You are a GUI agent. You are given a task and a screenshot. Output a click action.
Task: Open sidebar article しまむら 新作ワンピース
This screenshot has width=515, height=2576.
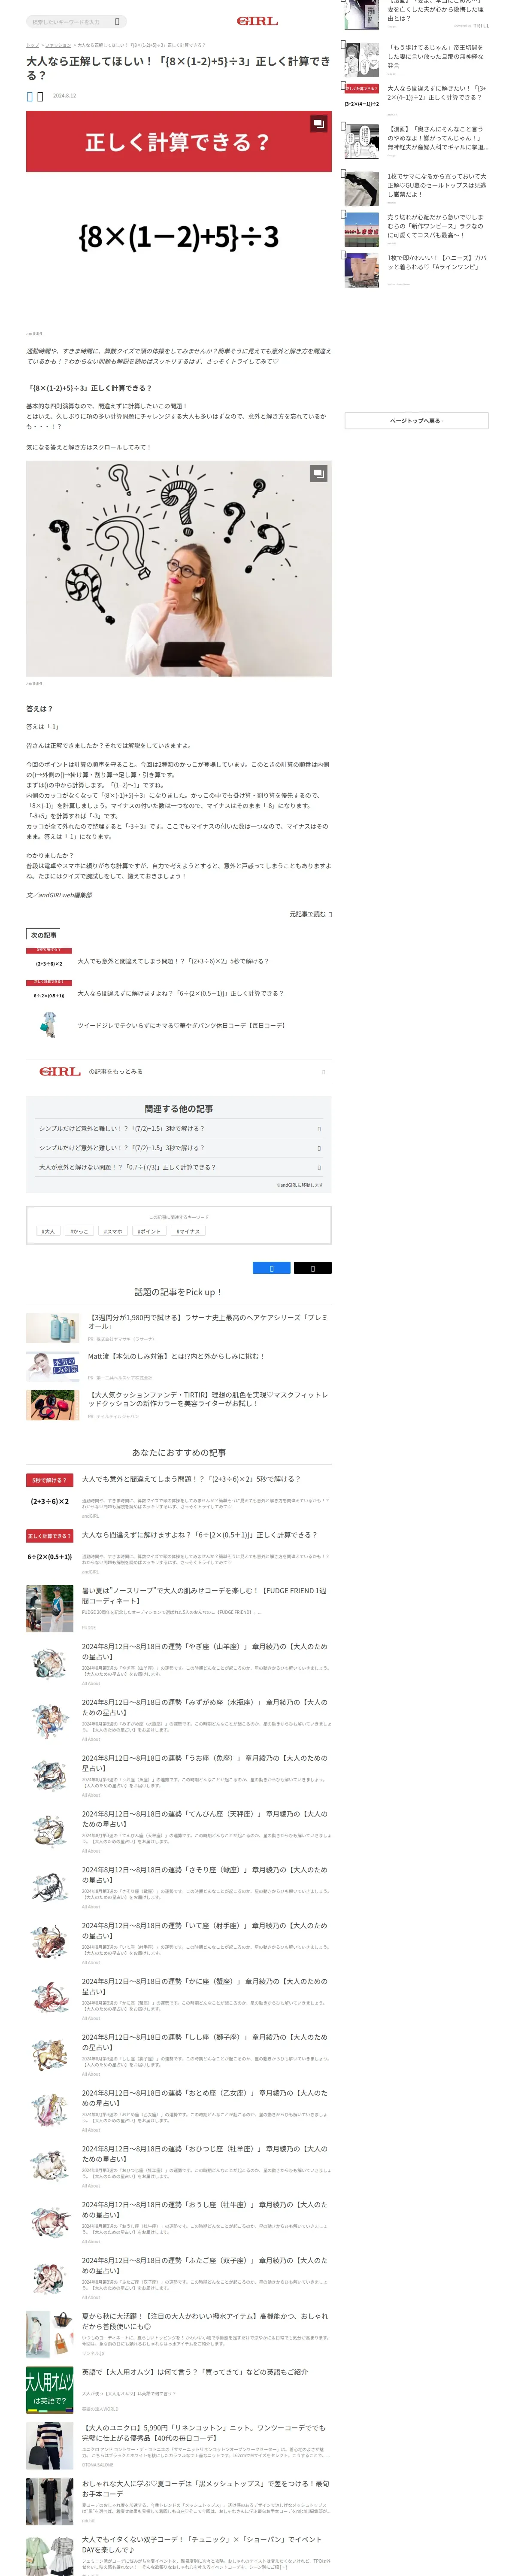[436, 226]
